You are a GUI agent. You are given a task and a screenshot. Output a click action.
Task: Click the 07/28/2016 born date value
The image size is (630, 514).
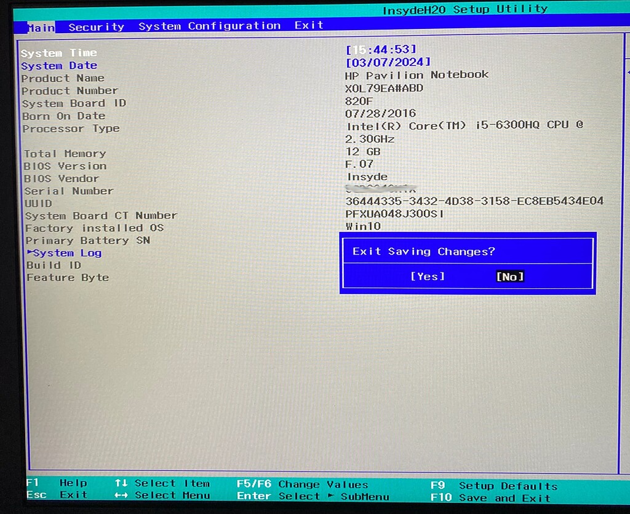tap(380, 114)
